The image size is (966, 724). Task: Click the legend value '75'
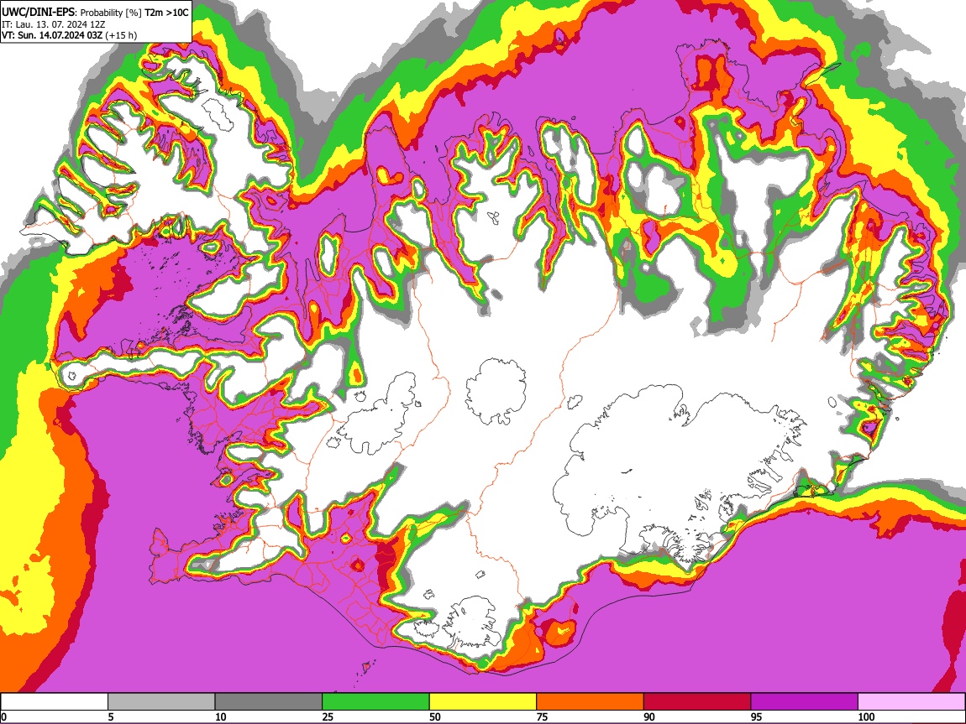(x=542, y=716)
